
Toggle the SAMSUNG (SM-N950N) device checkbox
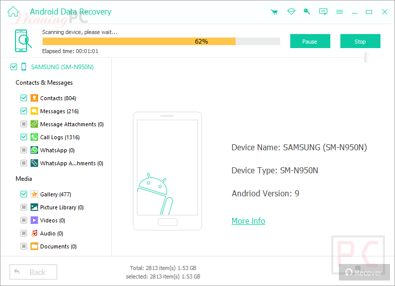click(x=14, y=67)
